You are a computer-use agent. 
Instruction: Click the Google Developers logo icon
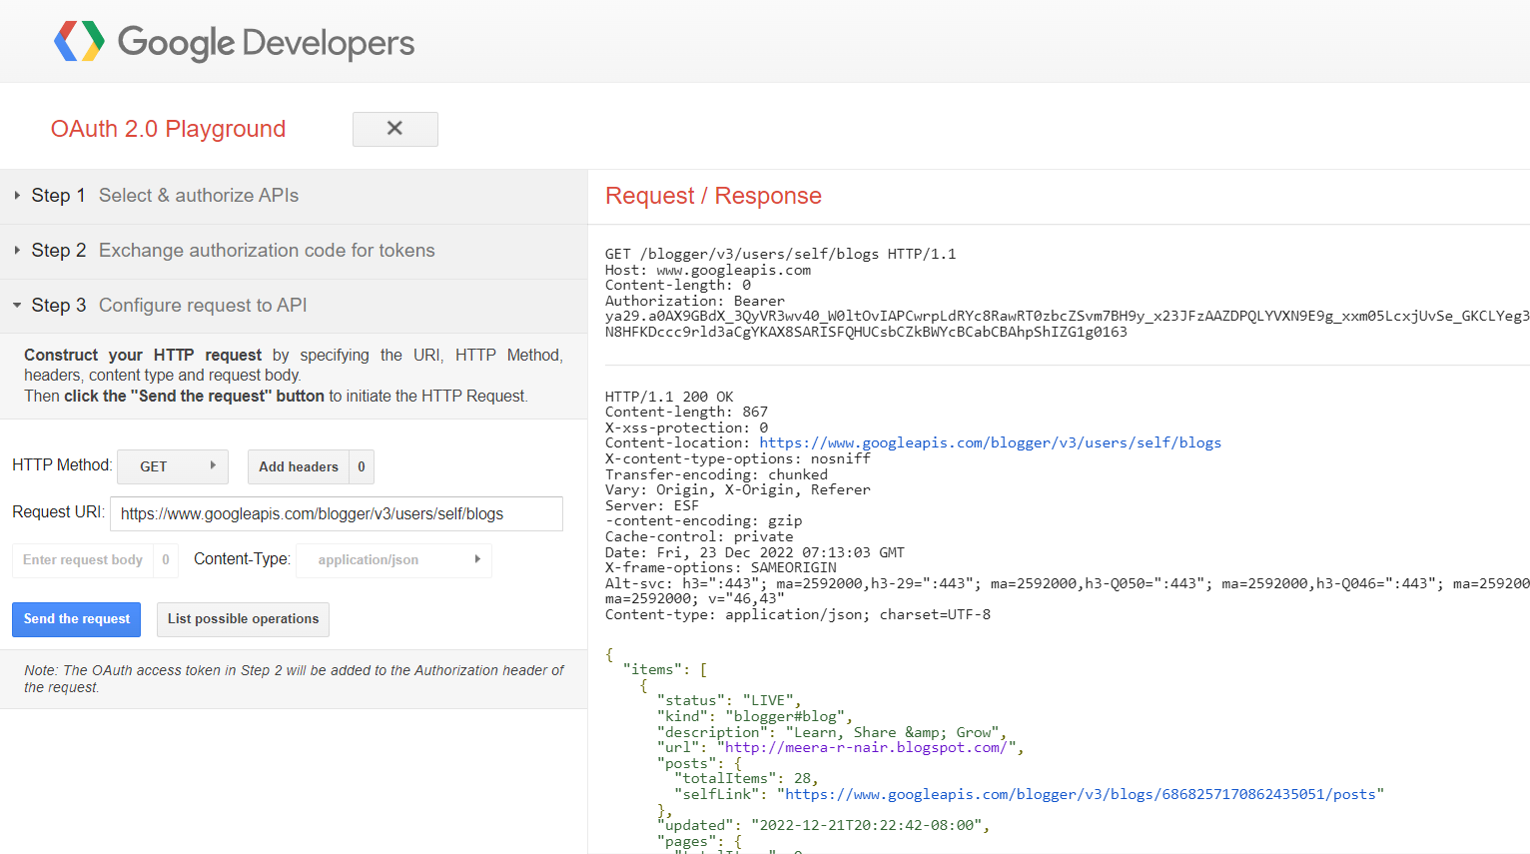point(79,42)
